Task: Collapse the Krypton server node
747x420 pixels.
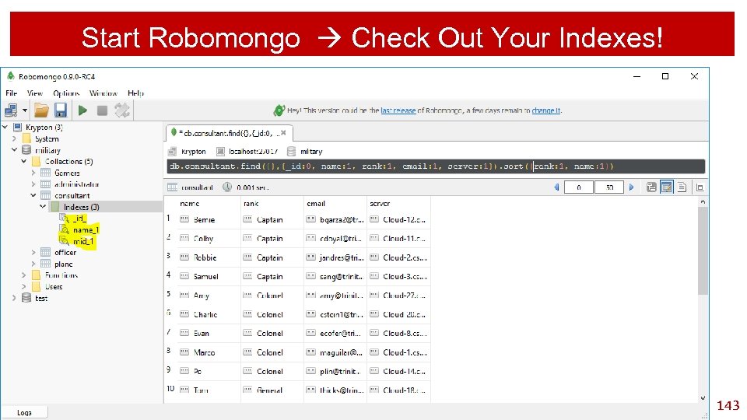Action: 5,127
